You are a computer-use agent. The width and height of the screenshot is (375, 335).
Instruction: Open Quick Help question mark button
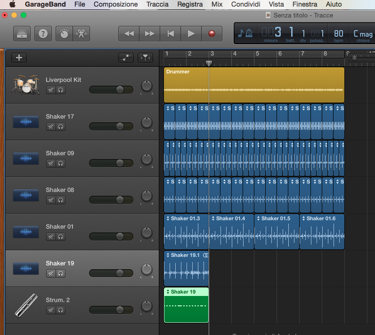pyautogui.click(x=43, y=34)
